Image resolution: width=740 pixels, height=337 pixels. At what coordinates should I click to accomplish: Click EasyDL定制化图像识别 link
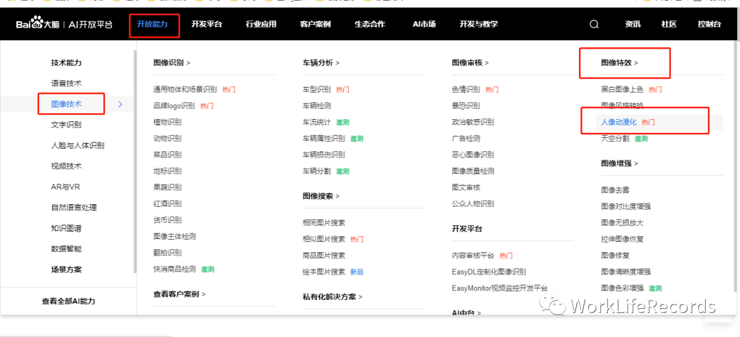(x=489, y=272)
